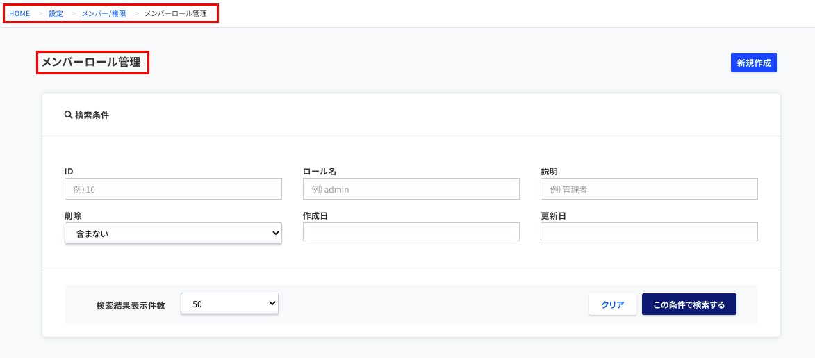
Task: Click the 削除 field label
Action: point(73,216)
